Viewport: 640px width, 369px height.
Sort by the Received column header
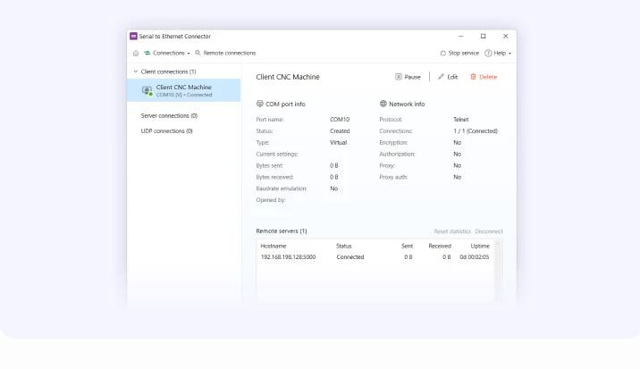pyautogui.click(x=440, y=246)
